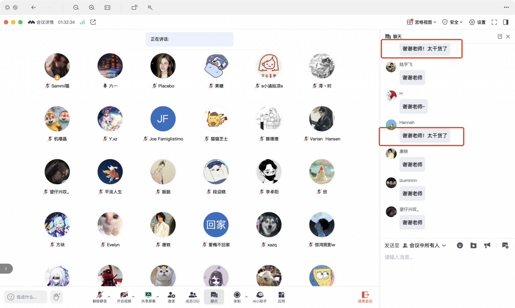This screenshot has height=308, width=515.
Task: Toggle the right sidebar panel
Action: [x=506, y=22]
